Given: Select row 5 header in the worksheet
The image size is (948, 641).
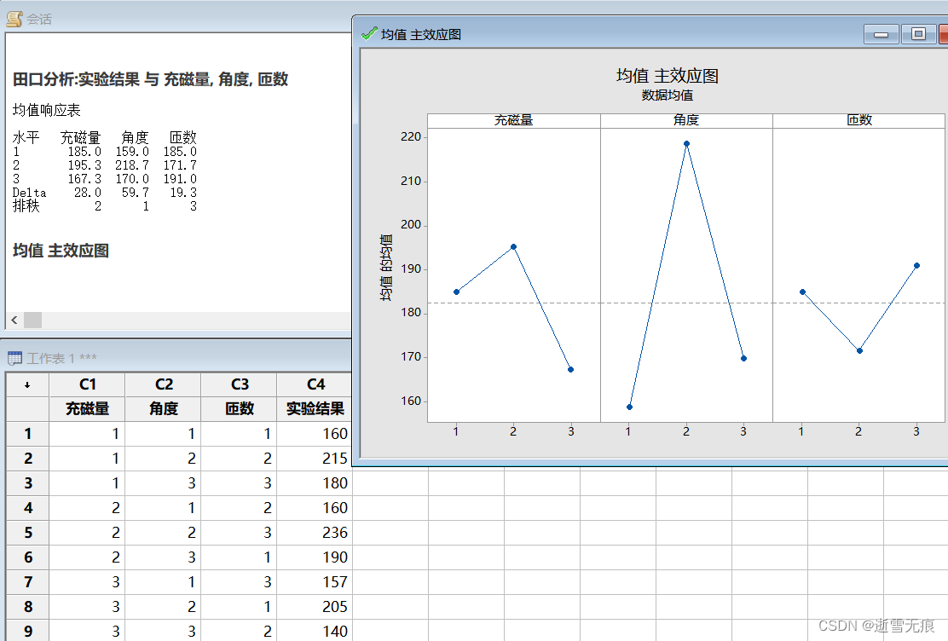Looking at the screenshot, I should (x=26, y=533).
